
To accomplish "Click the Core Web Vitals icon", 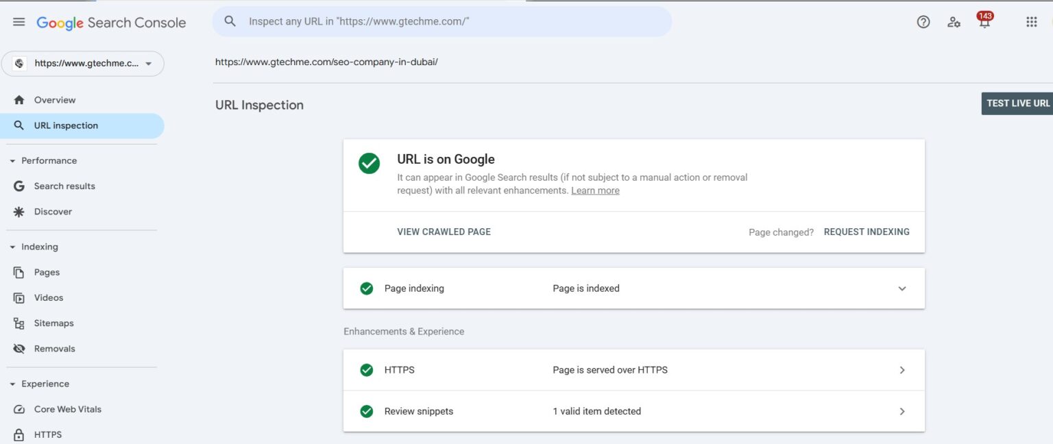I will (19, 408).
